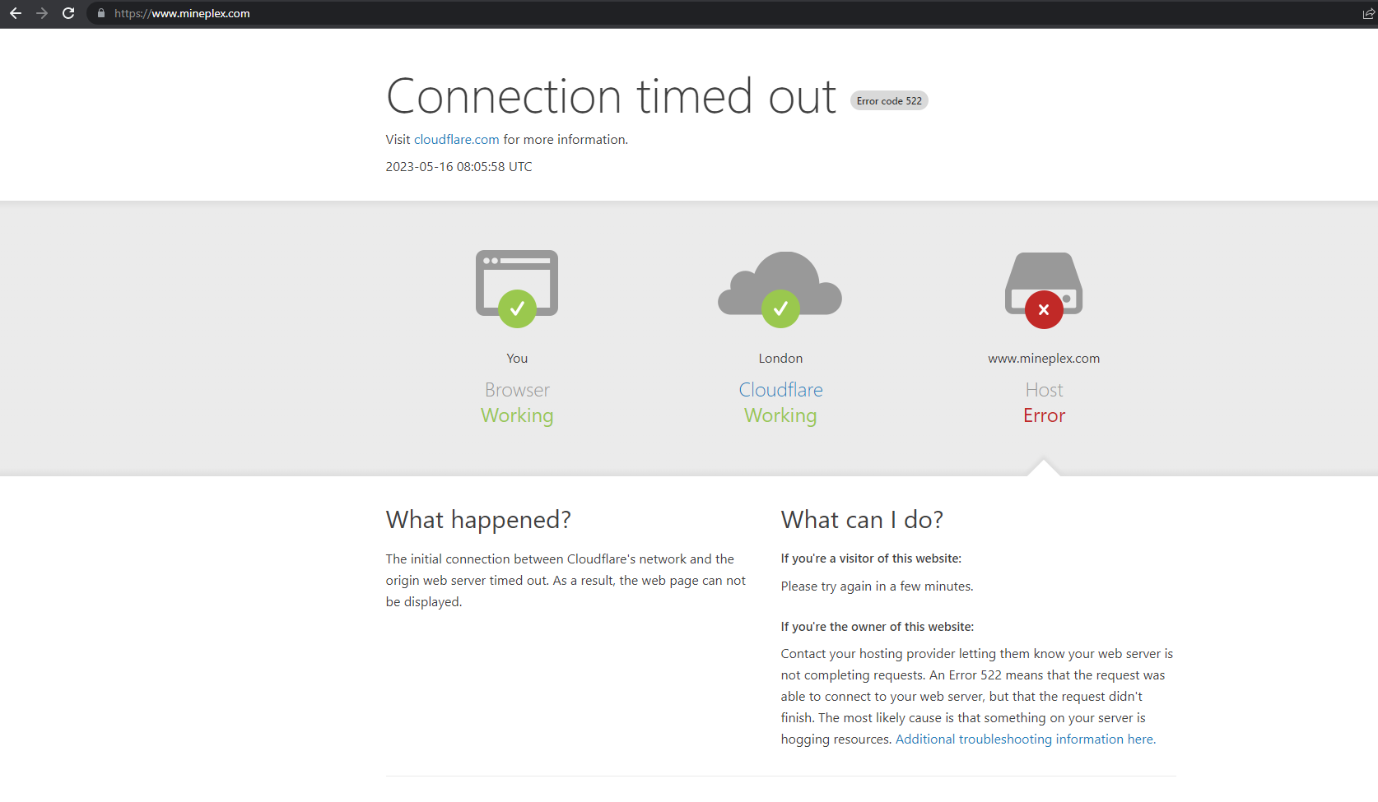Image resolution: width=1378 pixels, height=802 pixels.
Task: Click the 'What can I do?' heading
Action: (x=862, y=520)
